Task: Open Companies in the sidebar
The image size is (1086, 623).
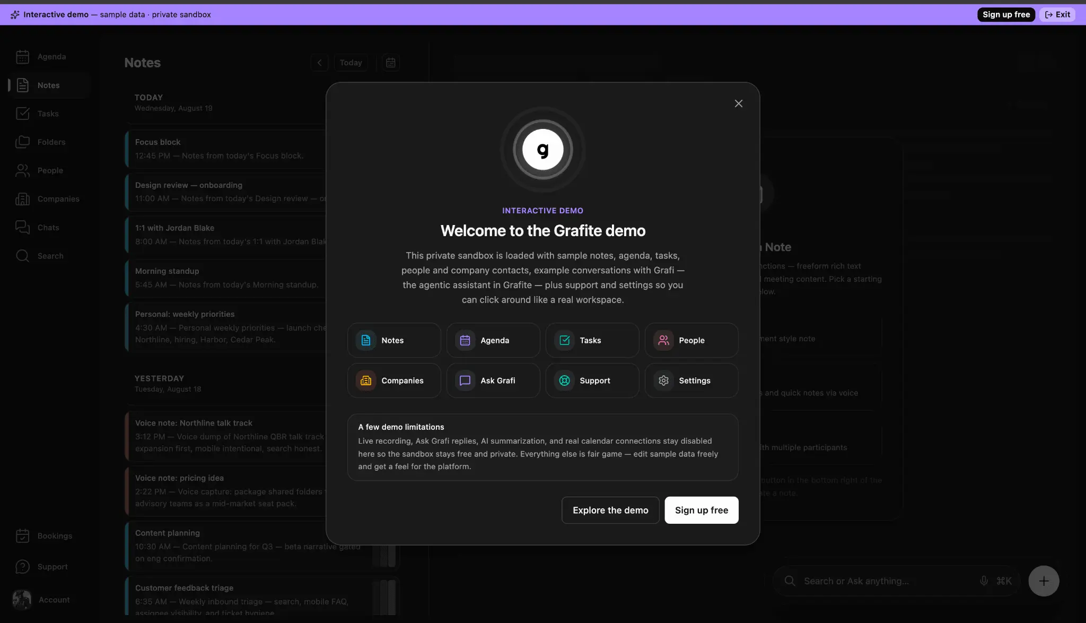Action: 49,199
